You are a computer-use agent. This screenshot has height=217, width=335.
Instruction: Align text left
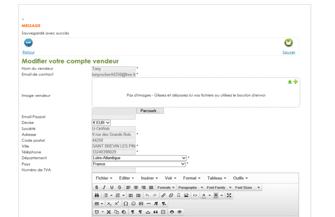pyautogui.click(x=128, y=187)
